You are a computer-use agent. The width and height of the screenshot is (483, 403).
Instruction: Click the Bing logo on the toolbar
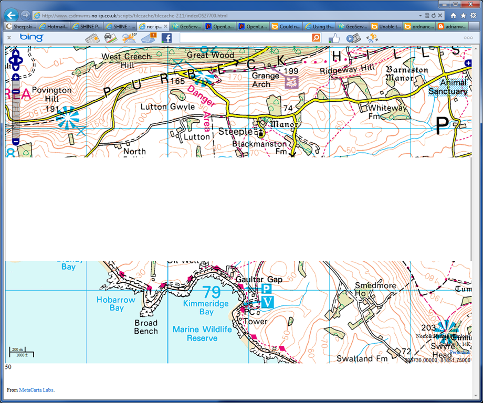31,37
